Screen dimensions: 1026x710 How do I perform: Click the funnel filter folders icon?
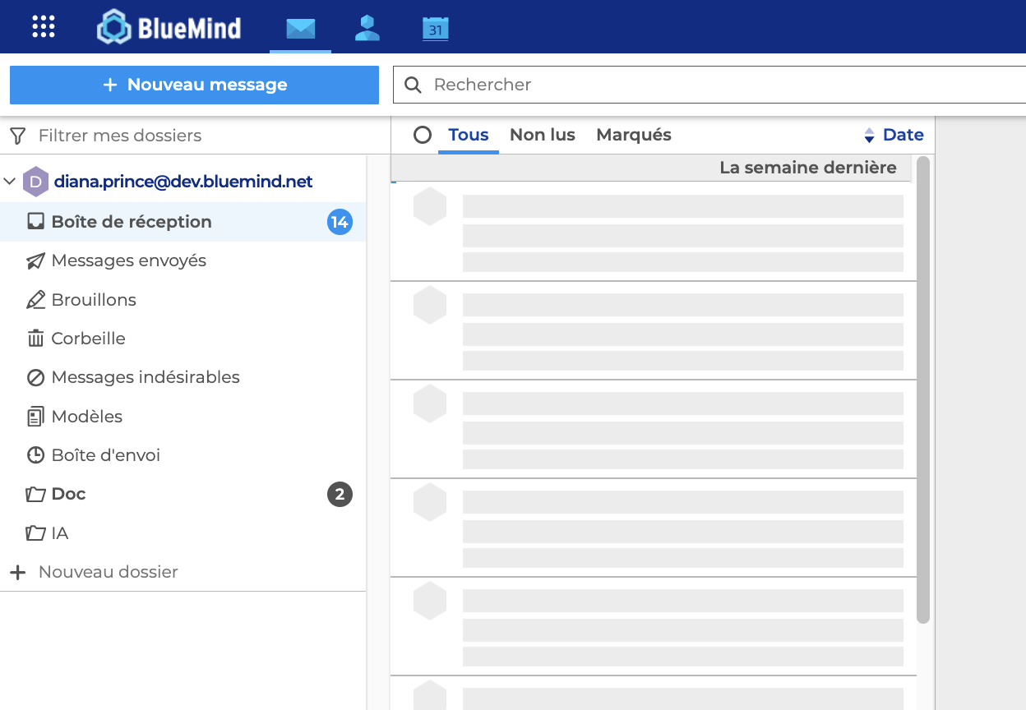pyautogui.click(x=18, y=136)
